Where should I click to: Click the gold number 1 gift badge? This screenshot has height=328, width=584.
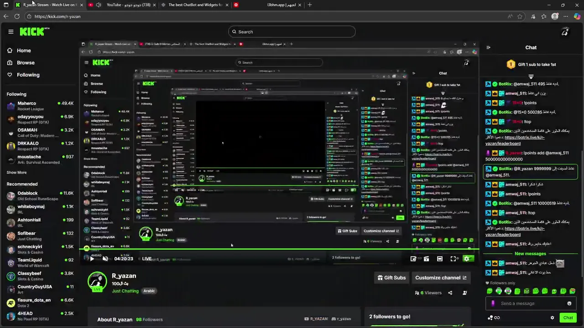pyautogui.click(x=511, y=64)
